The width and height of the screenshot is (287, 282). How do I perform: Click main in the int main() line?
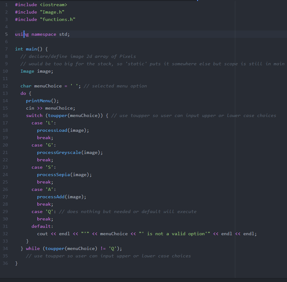coord(31,49)
